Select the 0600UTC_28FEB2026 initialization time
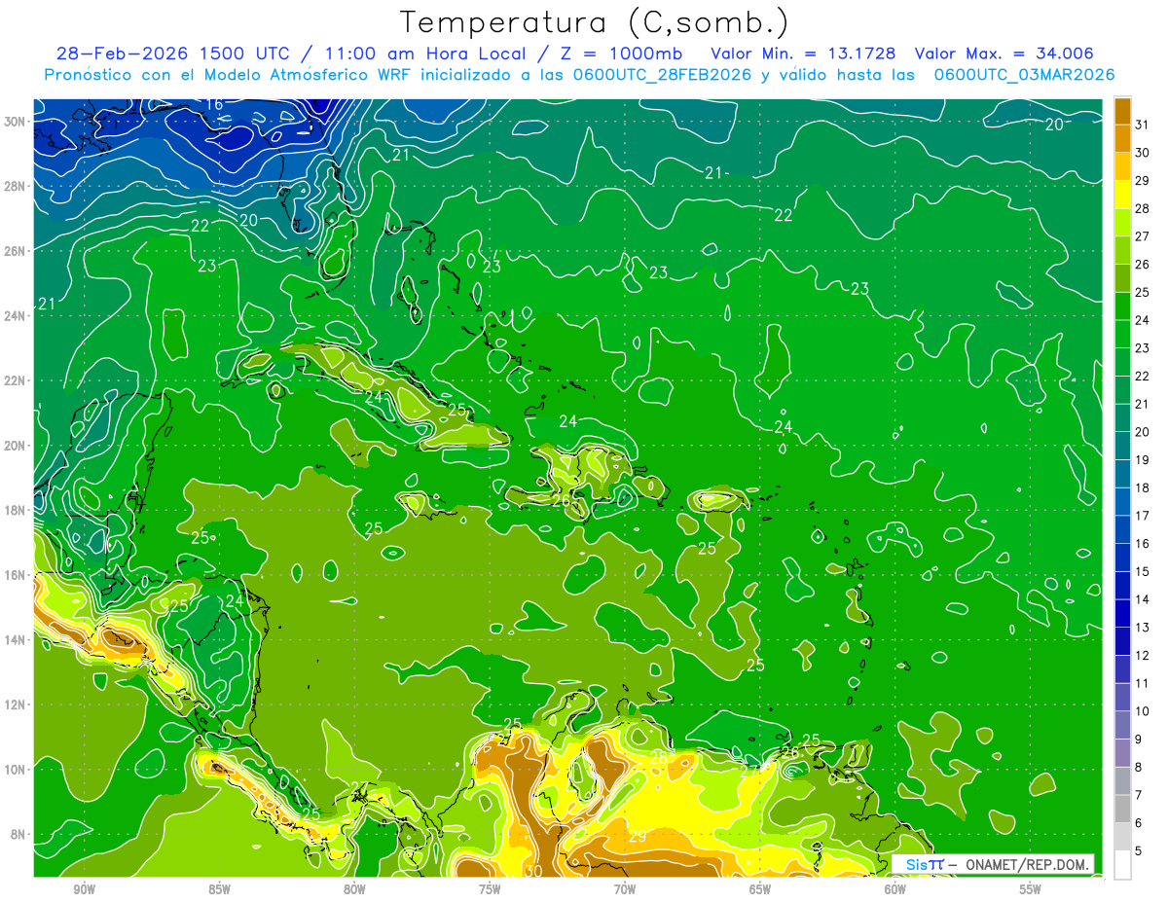Screen dimensions: 1168x902 [663, 75]
